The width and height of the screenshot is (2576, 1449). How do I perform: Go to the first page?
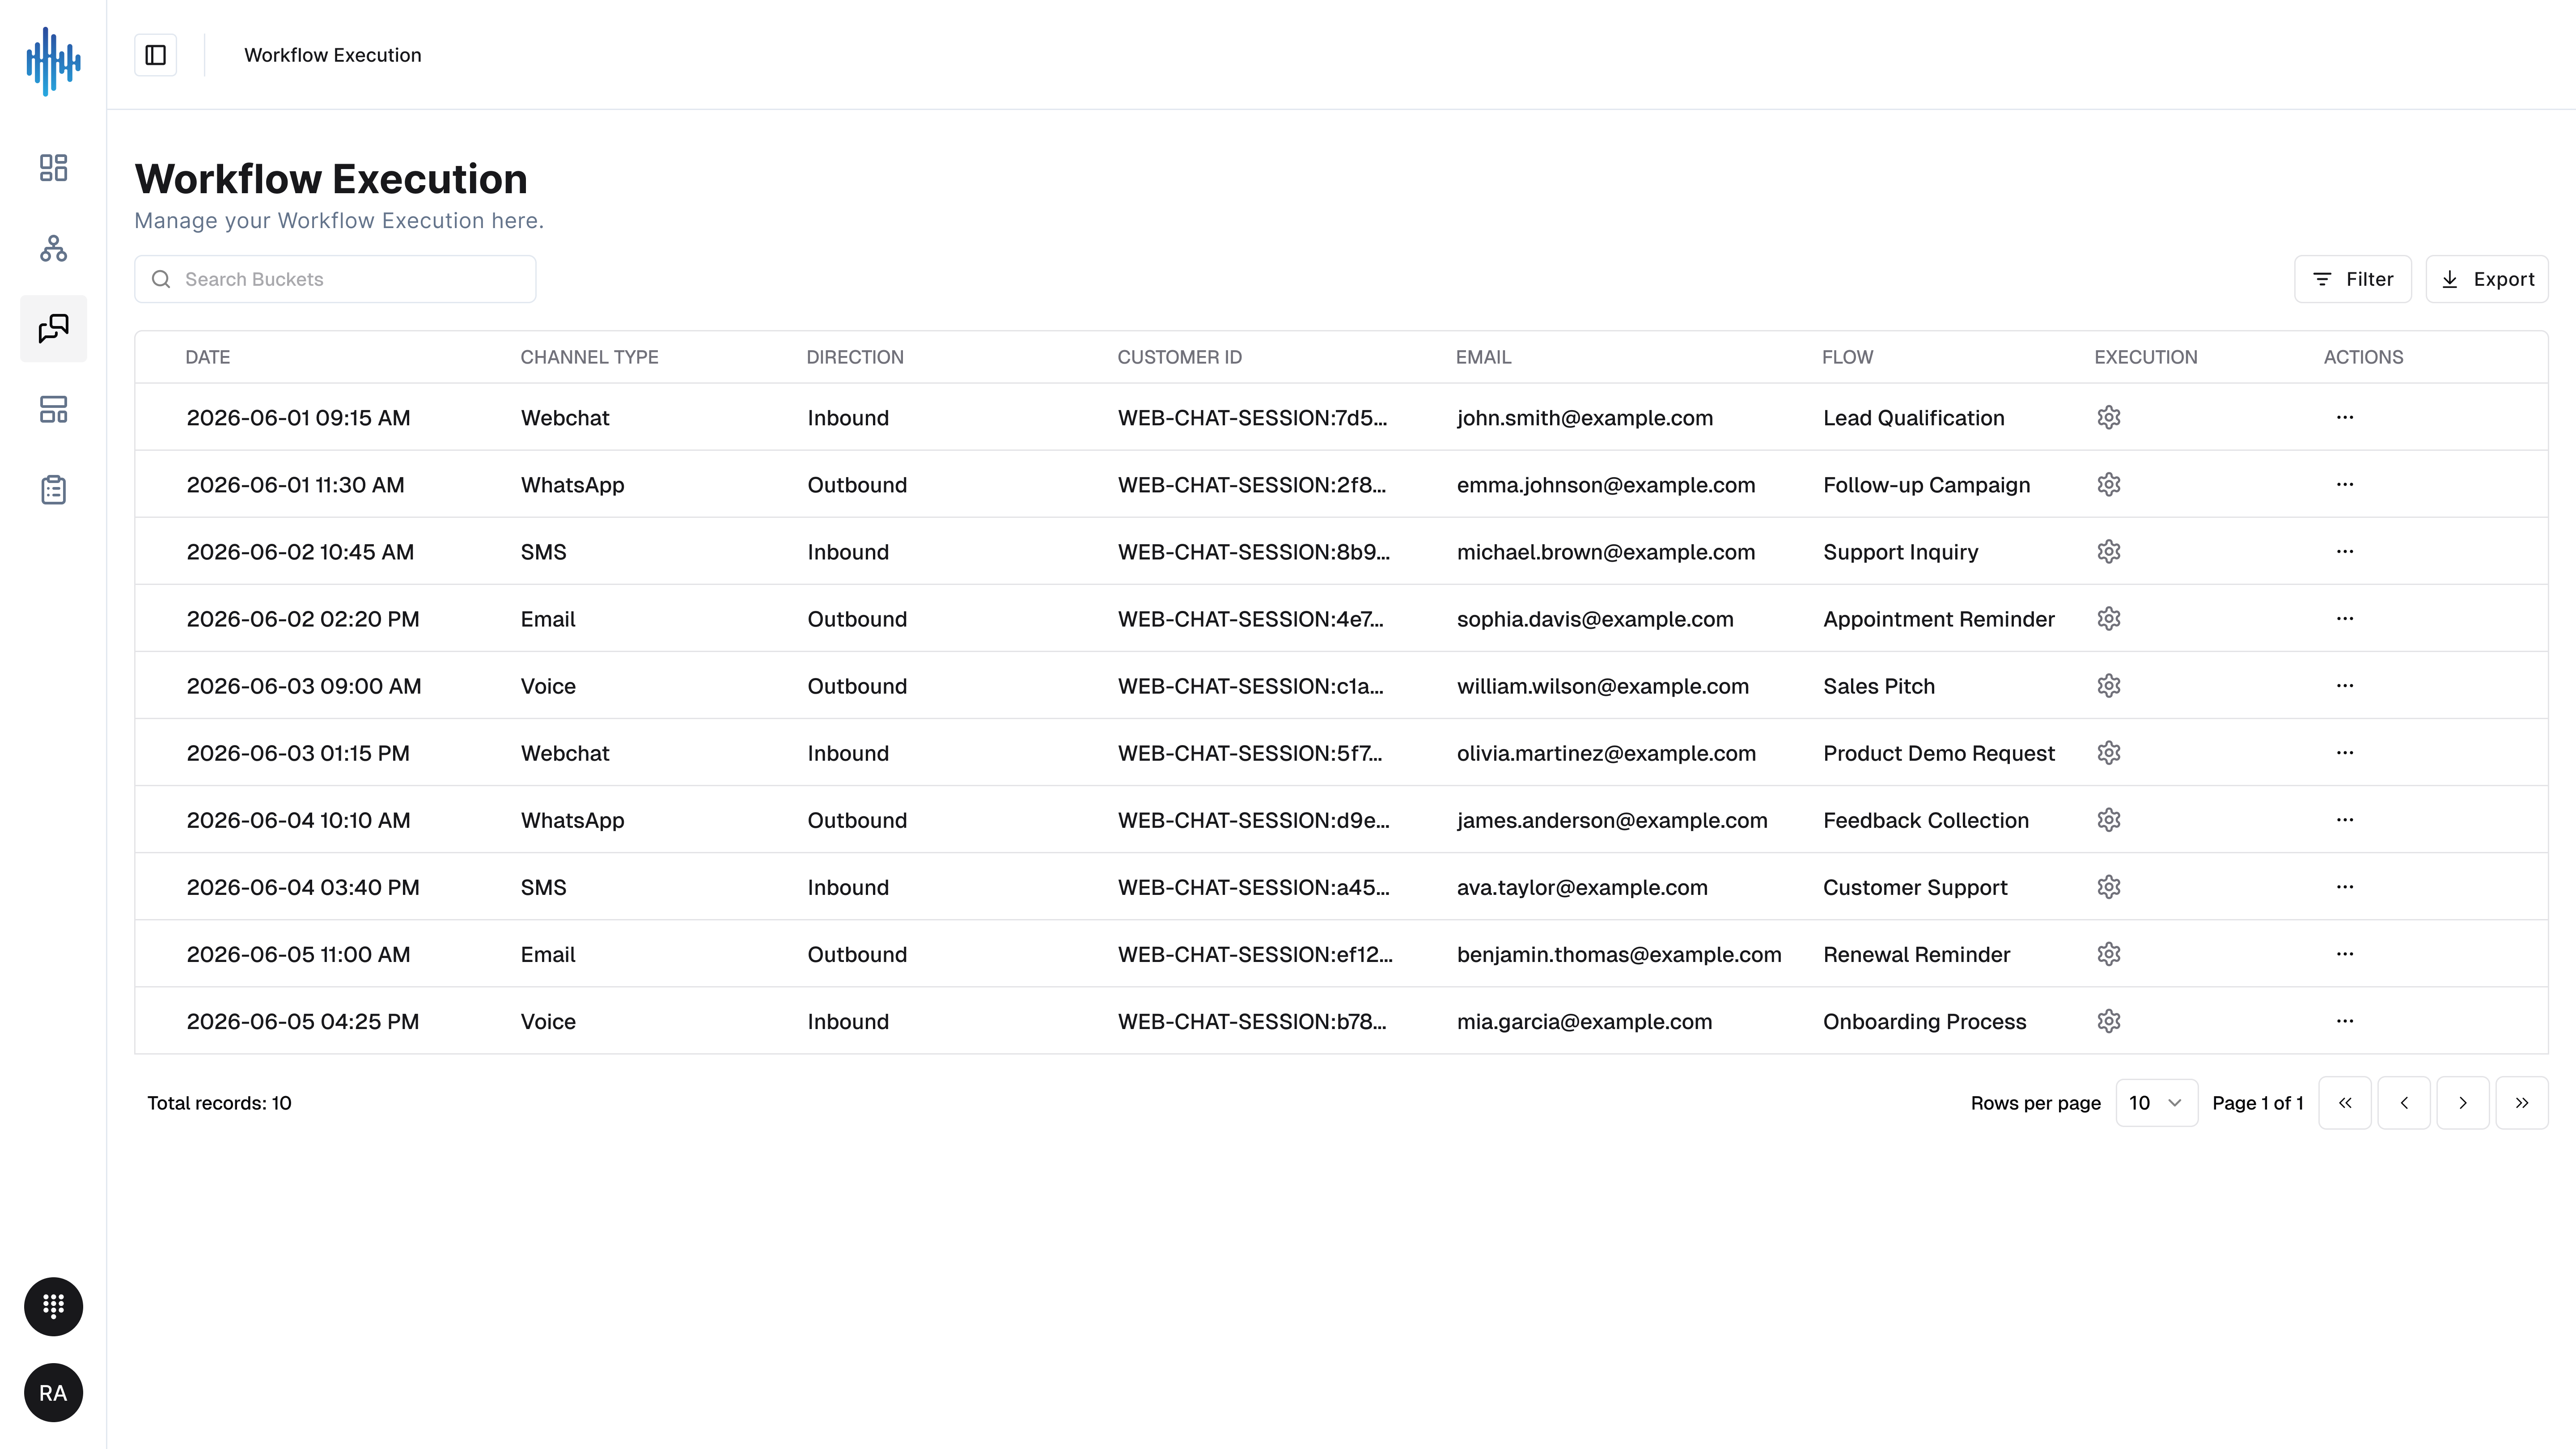[x=2344, y=1102]
